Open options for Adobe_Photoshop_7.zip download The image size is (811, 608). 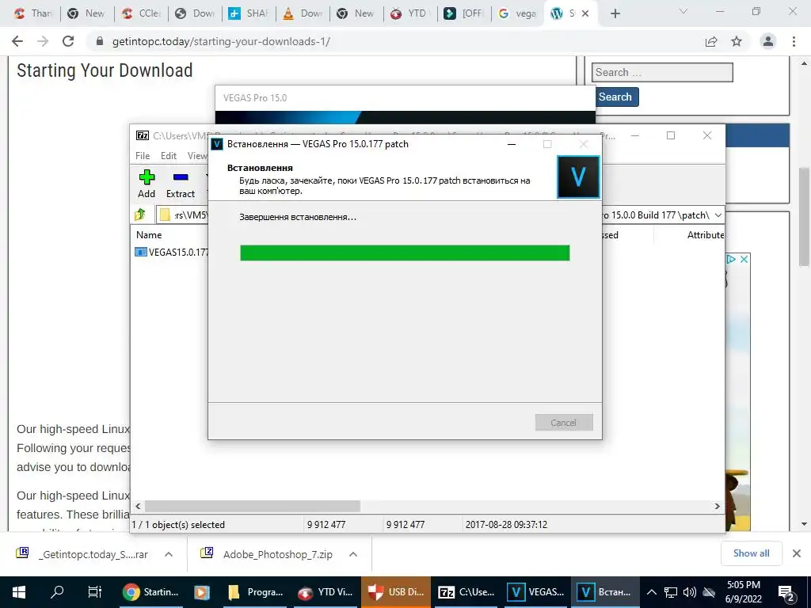point(353,554)
